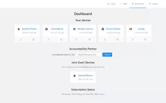The image size is (166, 103).
Task: Click the Logout arrow icon
Action: 150,4
